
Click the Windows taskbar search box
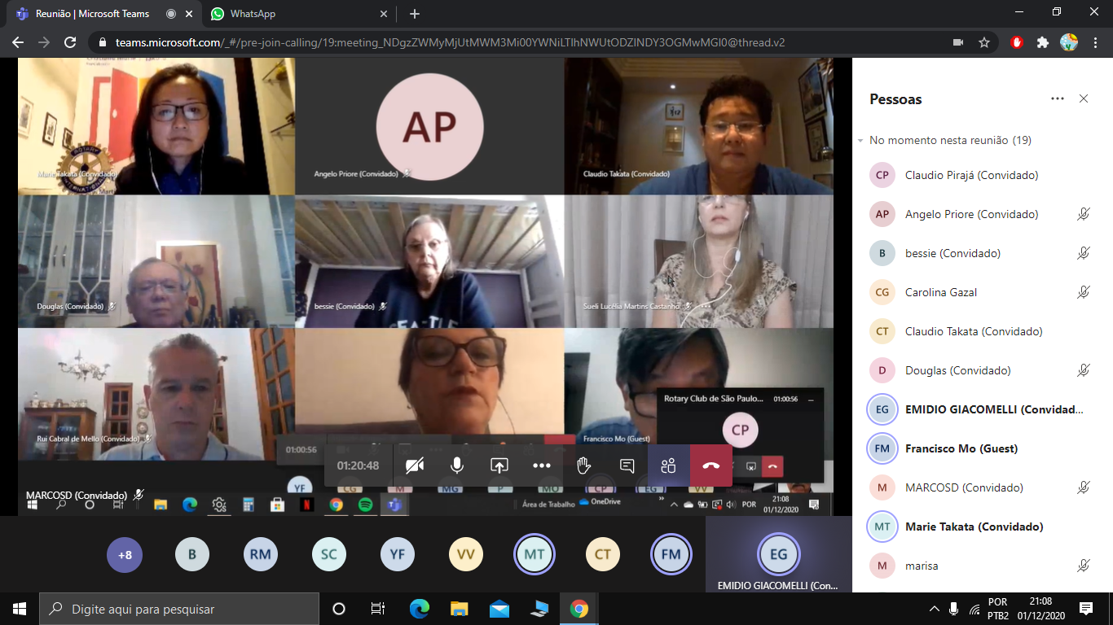coord(179,609)
